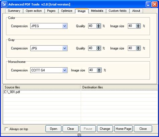Decrease Gray Quality with down arrow
This screenshot has width=159, height=137.
tap(99, 49)
